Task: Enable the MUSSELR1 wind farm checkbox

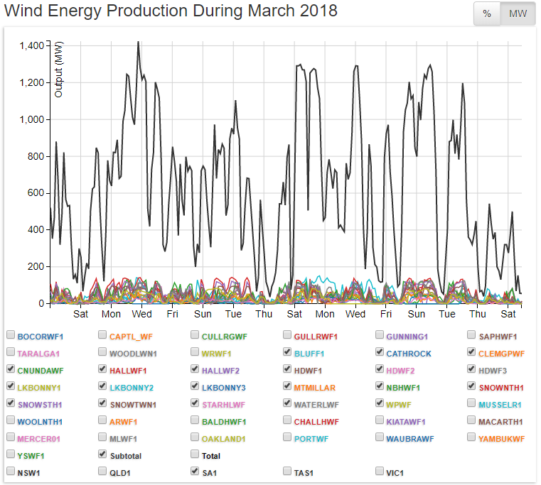Action: [x=473, y=404]
